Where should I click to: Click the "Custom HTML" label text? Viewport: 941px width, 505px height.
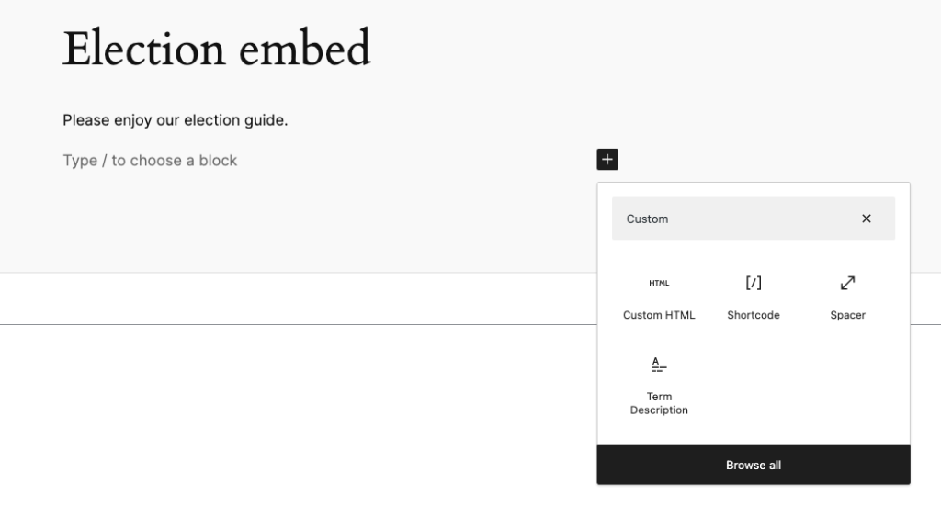click(659, 315)
